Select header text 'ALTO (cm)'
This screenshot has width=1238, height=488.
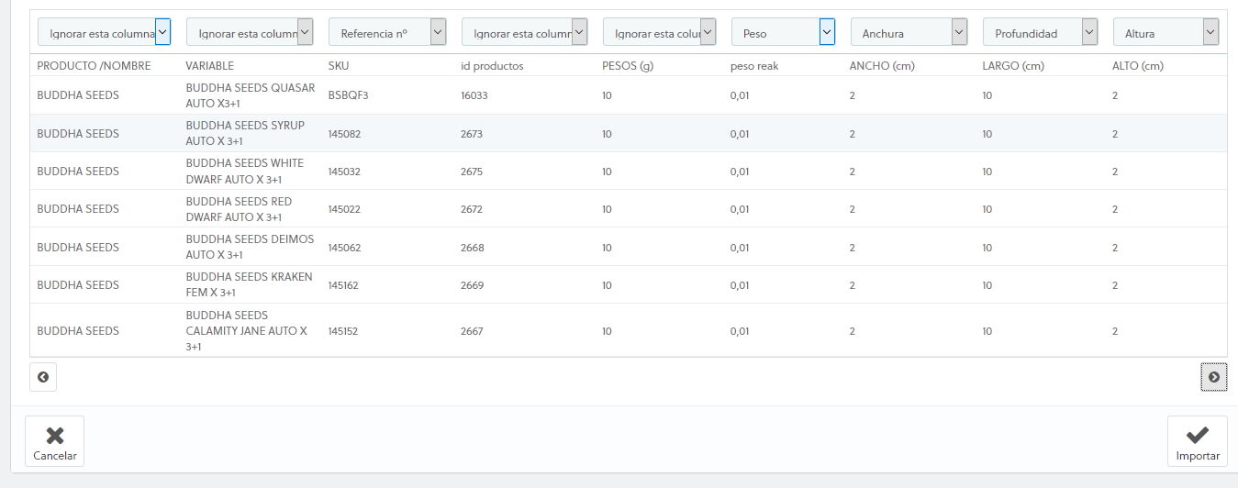tap(1138, 66)
